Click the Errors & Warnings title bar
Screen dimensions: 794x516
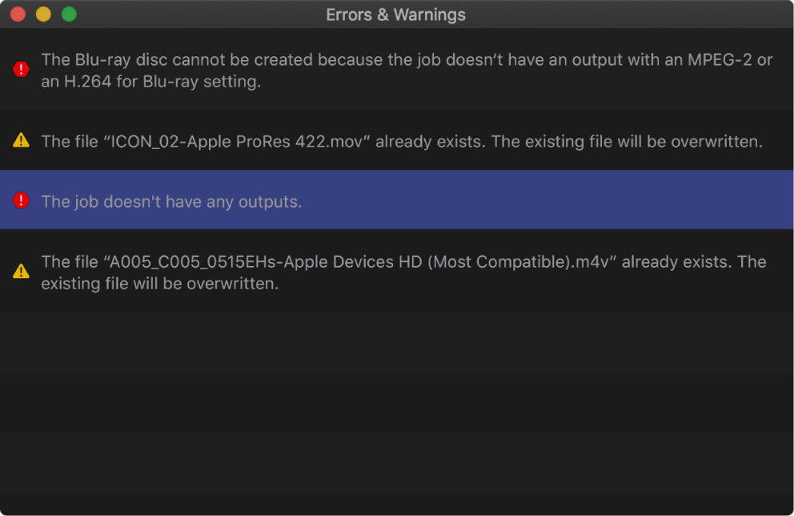(395, 14)
